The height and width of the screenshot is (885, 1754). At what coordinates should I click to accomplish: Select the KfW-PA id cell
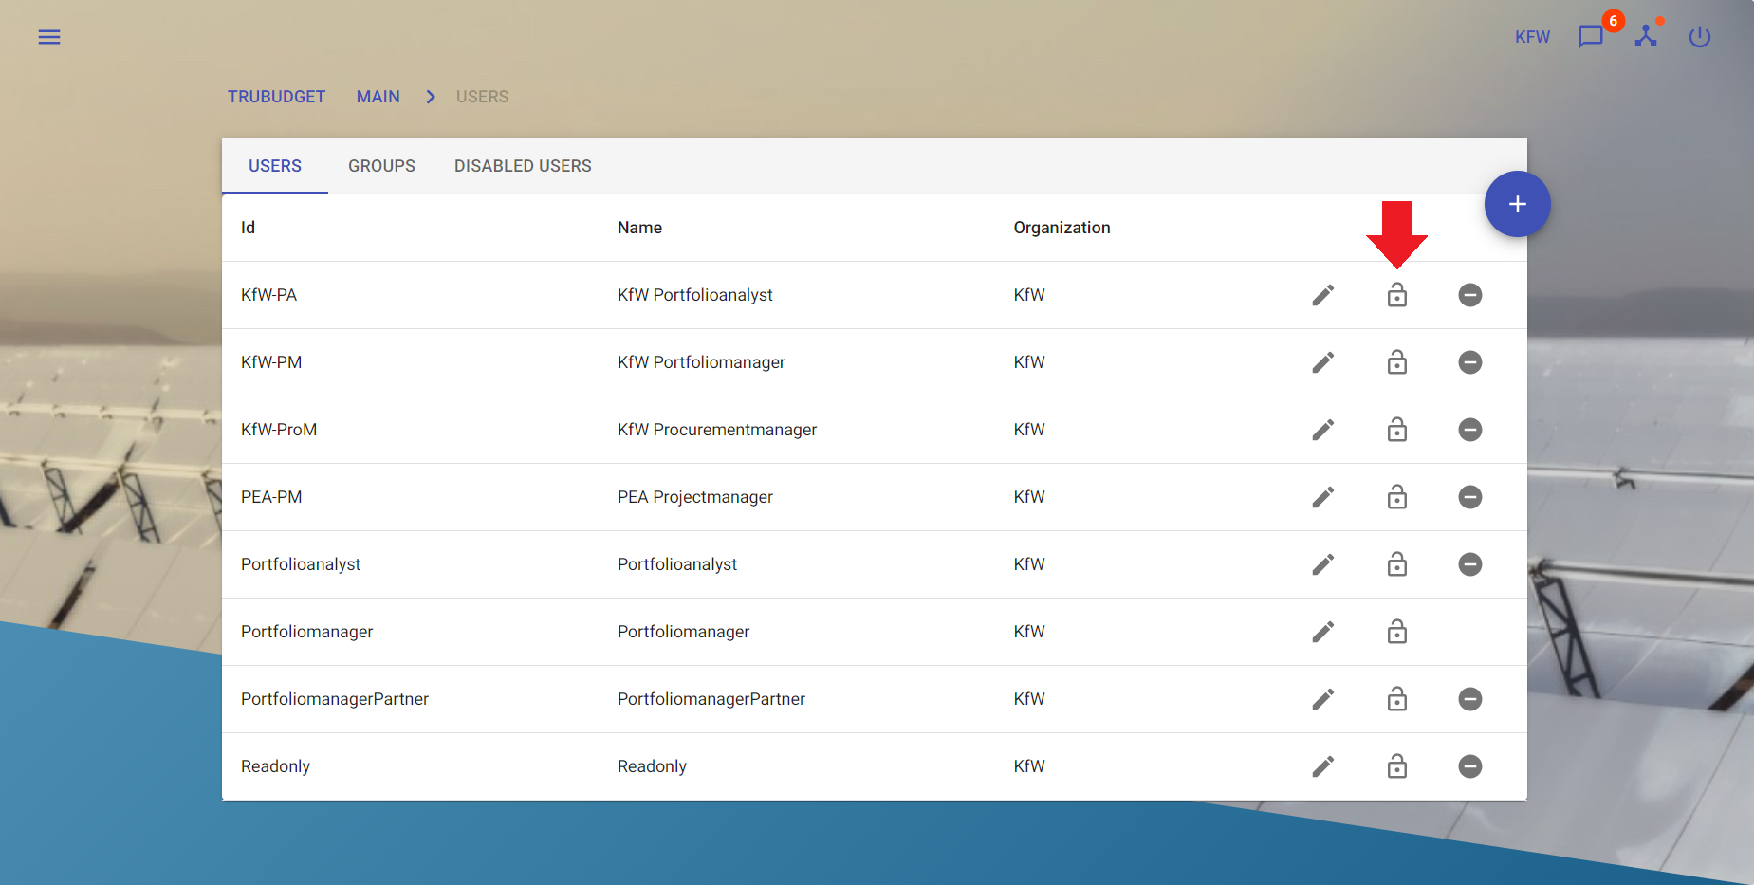coord(268,295)
